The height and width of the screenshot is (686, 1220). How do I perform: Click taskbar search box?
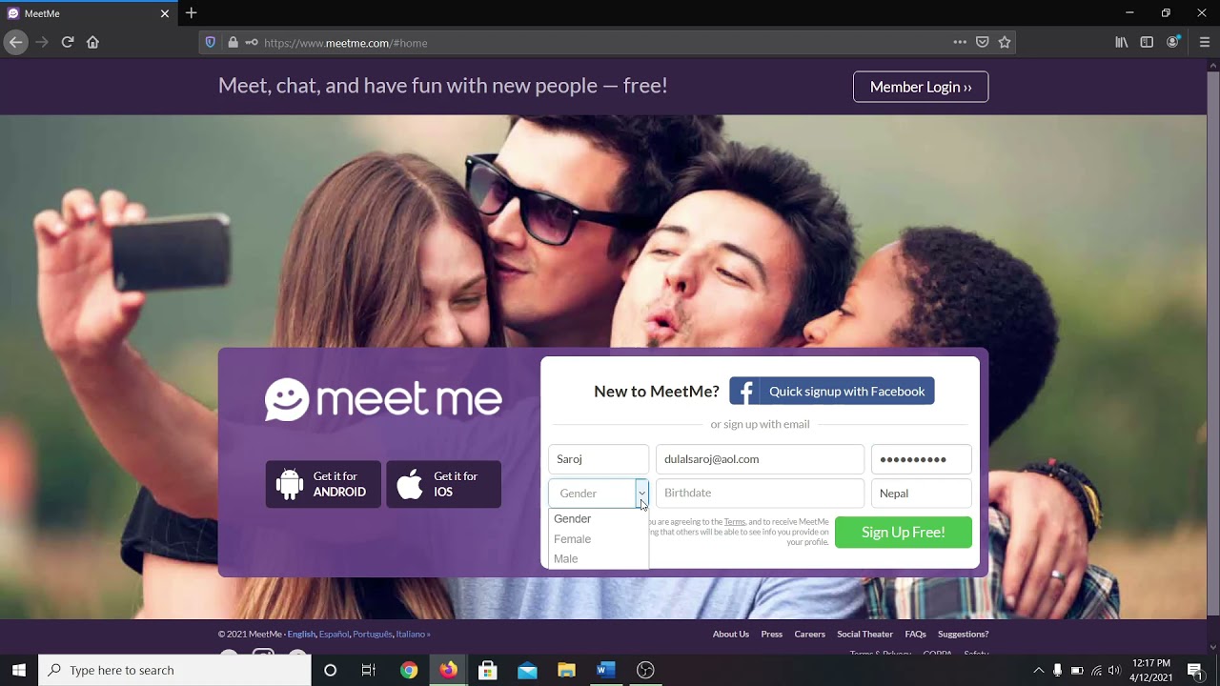pos(174,670)
